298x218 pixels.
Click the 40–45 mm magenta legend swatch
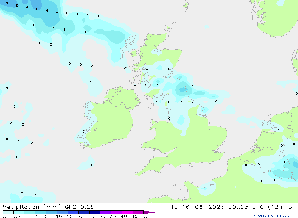[127, 212]
